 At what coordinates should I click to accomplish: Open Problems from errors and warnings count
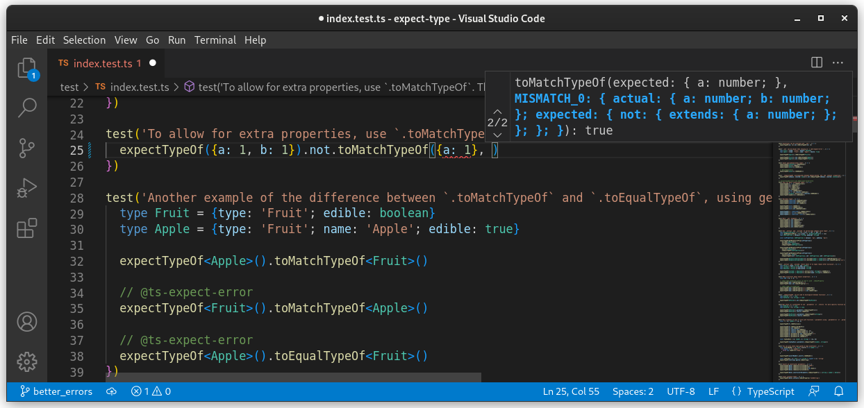tap(151, 391)
